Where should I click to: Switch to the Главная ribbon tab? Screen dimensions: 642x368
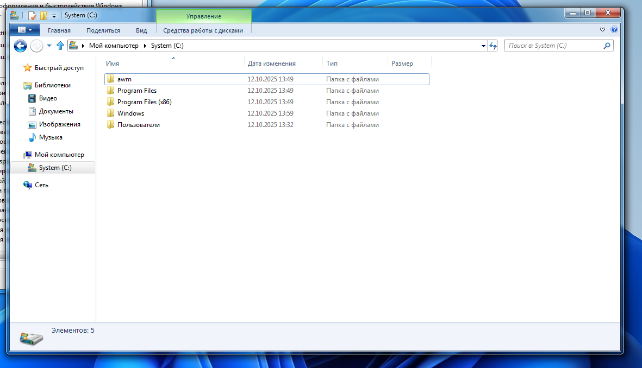[59, 30]
